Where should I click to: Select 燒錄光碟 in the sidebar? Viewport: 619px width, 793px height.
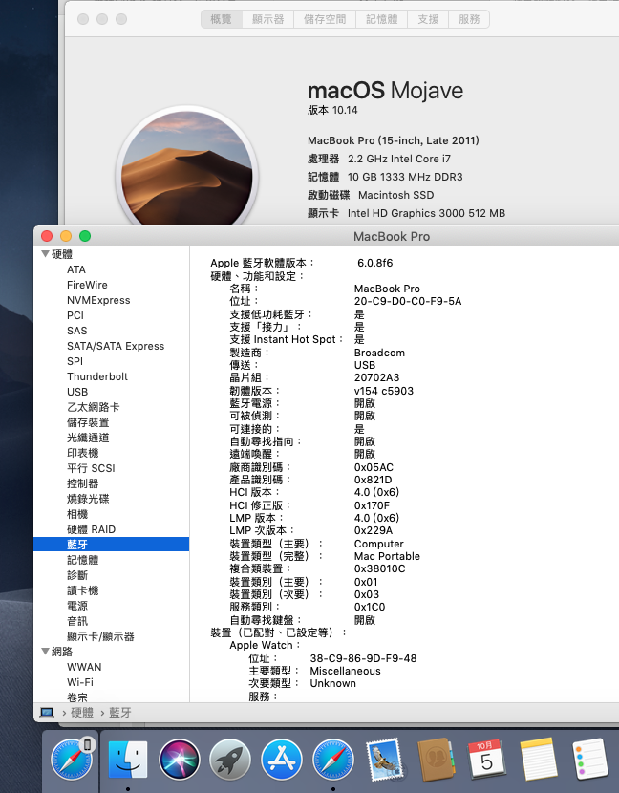click(88, 499)
